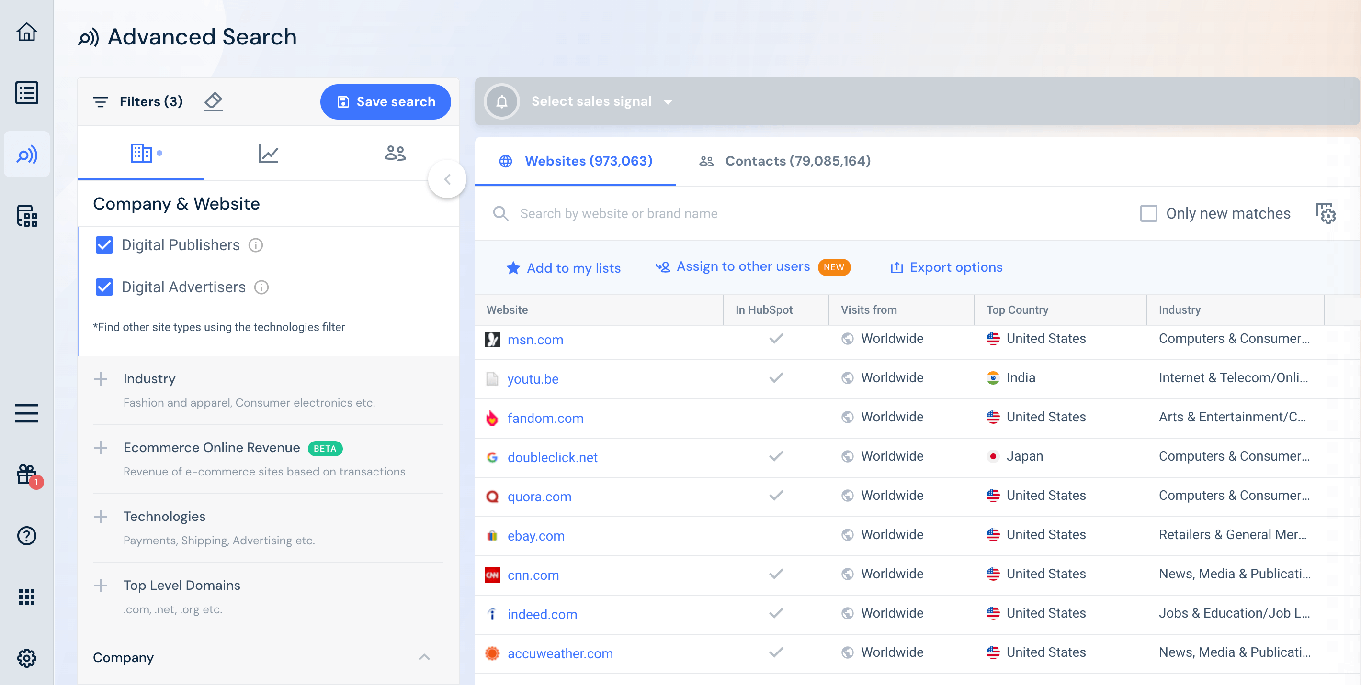Screen dimensions: 1361x685
Task: Click the indeed.com favicon
Action: point(492,614)
